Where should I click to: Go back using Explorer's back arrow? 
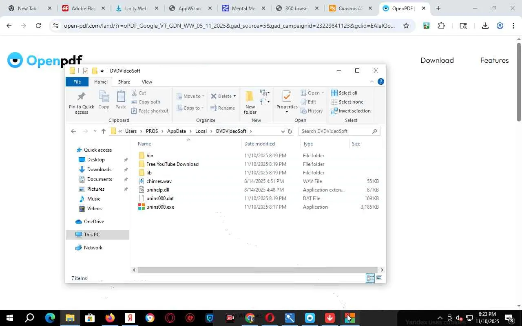pos(73,131)
